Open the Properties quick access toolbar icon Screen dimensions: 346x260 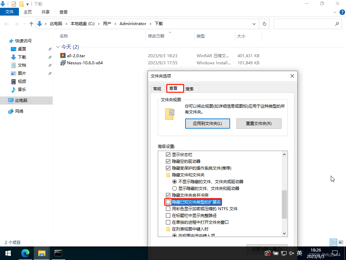(14, 4)
